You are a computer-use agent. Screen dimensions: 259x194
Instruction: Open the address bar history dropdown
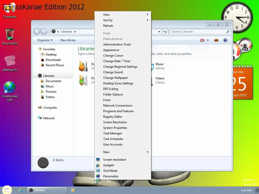(159, 32)
